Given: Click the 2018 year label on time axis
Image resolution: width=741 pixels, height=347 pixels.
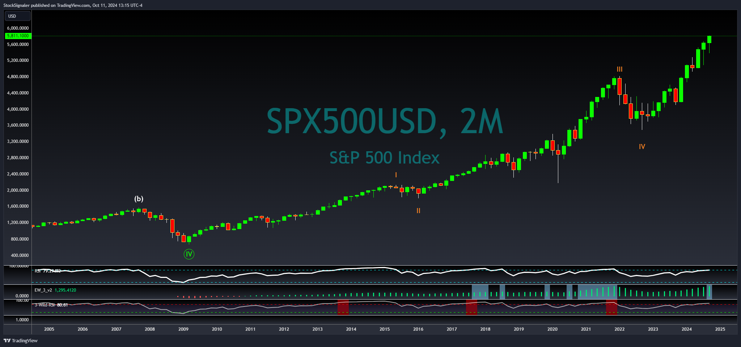Looking at the screenshot, I should pos(486,329).
